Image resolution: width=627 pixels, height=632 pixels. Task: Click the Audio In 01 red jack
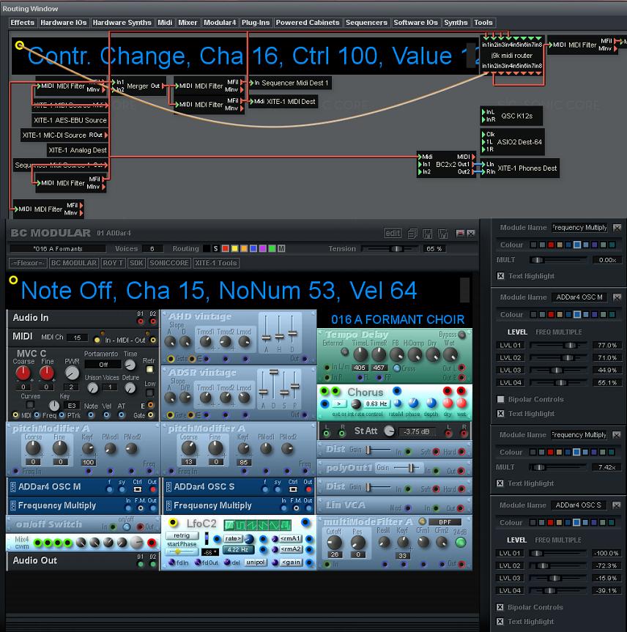pos(141,321)
